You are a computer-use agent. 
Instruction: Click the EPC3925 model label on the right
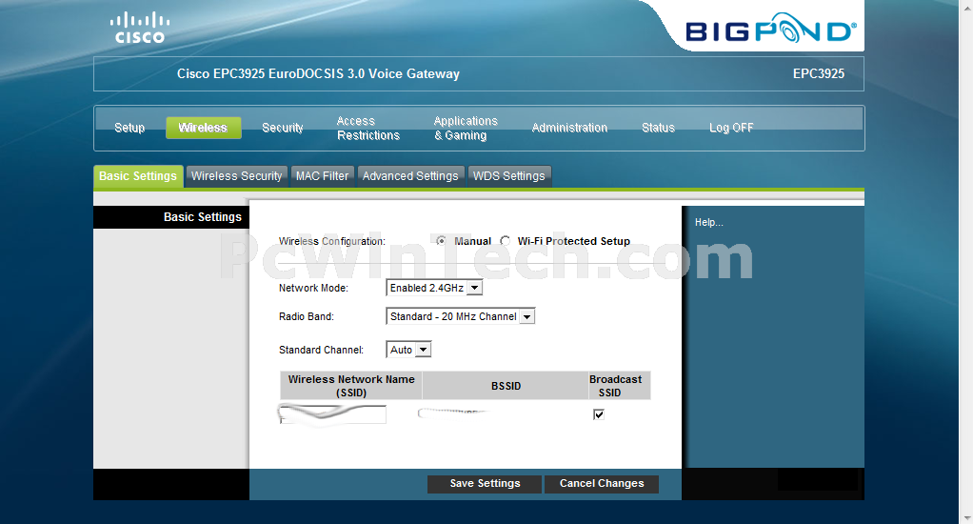coord(819,74)
